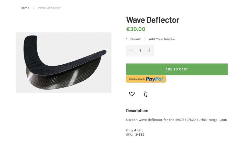Add product to wishlist with heart icon
This screenshot has width=235, height=156.
tap(132, 94)
